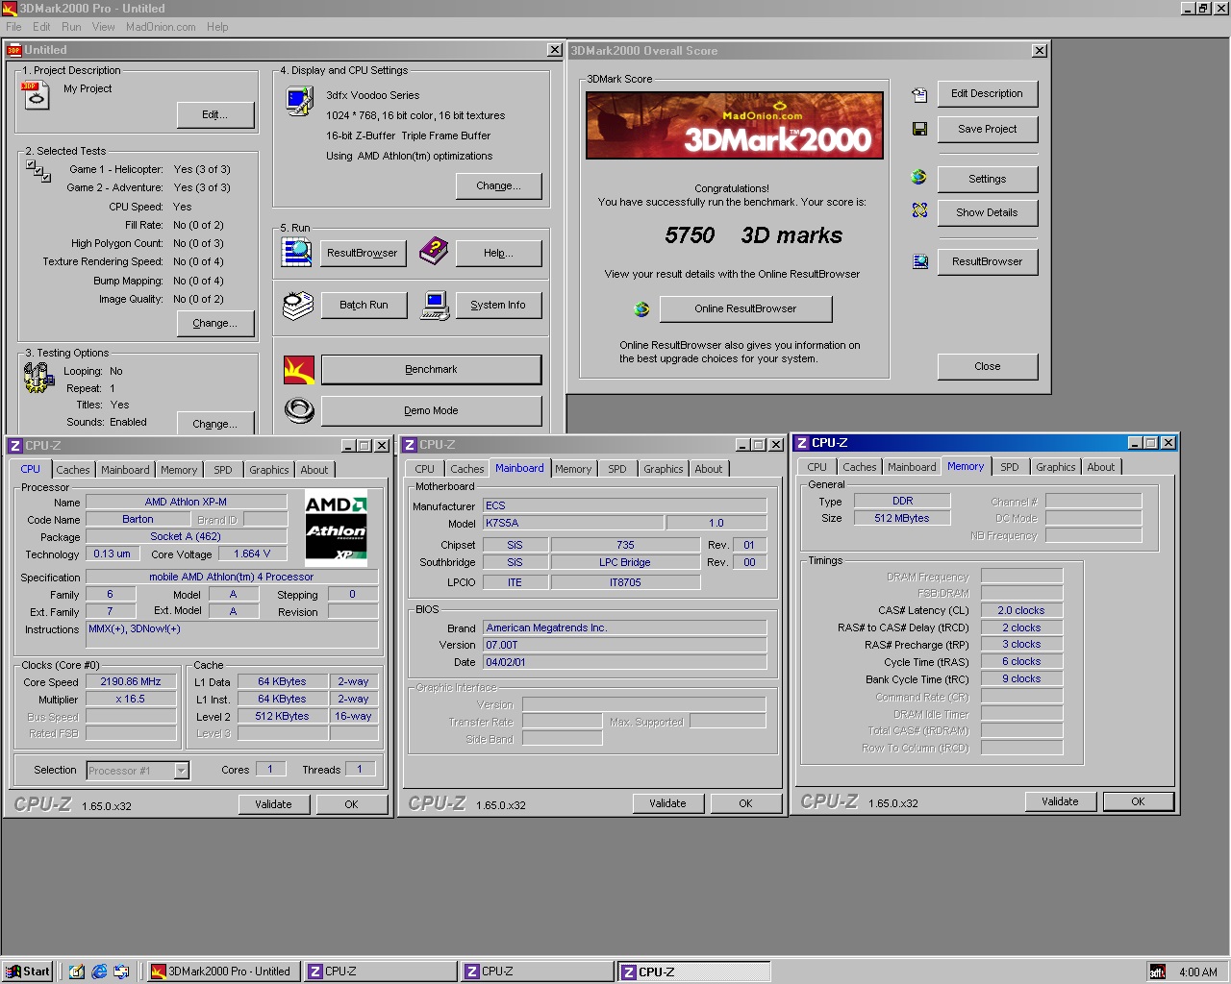Open the File menu
The height and width of the screenshot is (984, 1231).
point(13,27)
